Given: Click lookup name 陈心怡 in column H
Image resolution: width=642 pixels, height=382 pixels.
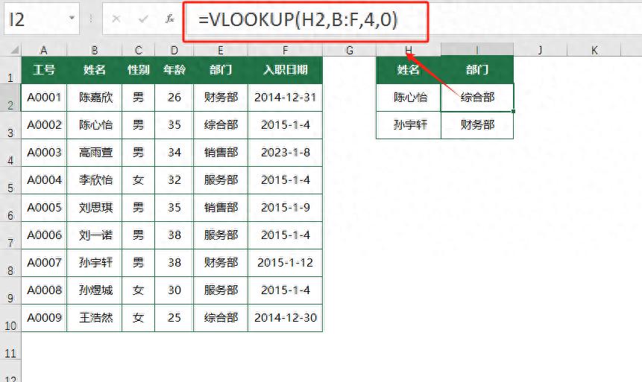Looking at the screenshot, I should tap(409, 98).
